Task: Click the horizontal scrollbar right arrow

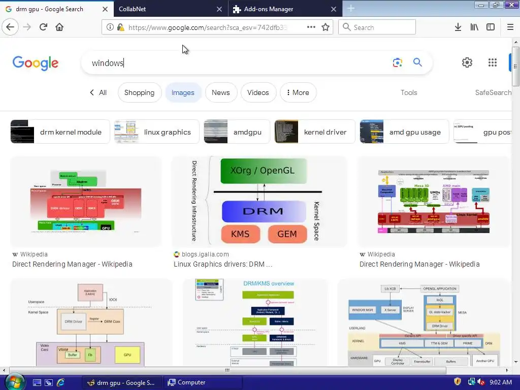Action: pos(507,370)
